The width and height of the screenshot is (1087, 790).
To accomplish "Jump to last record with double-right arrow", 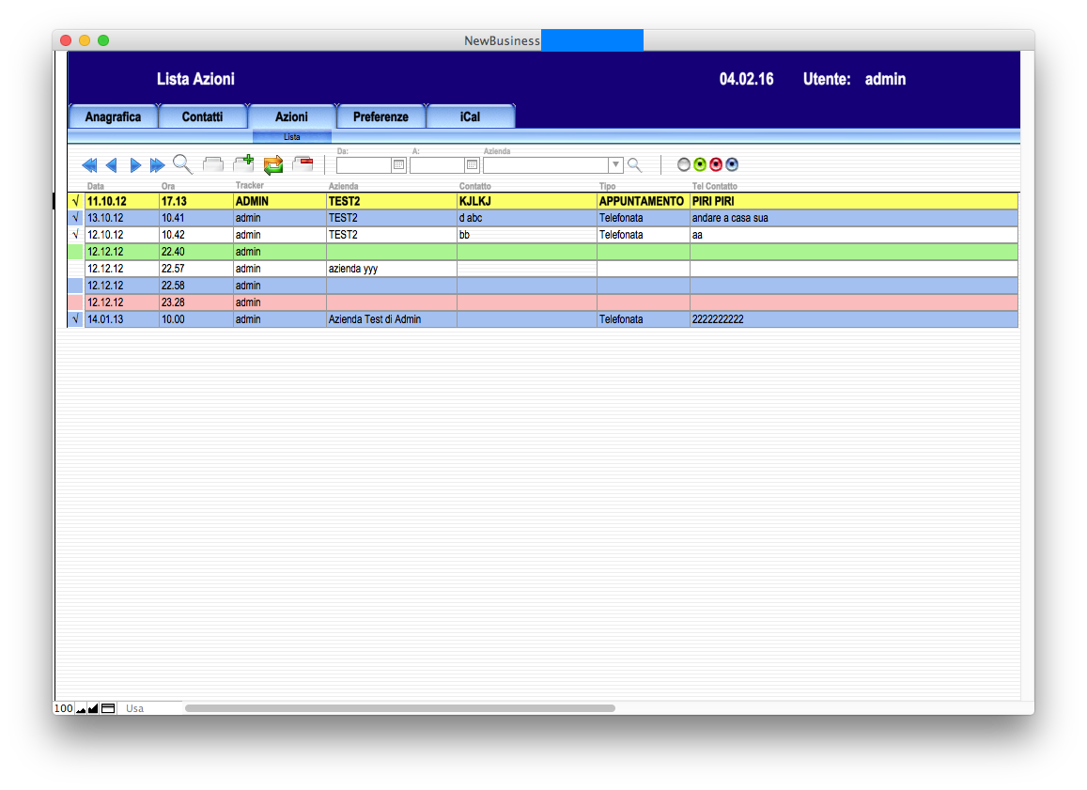I will pos(157,165).
